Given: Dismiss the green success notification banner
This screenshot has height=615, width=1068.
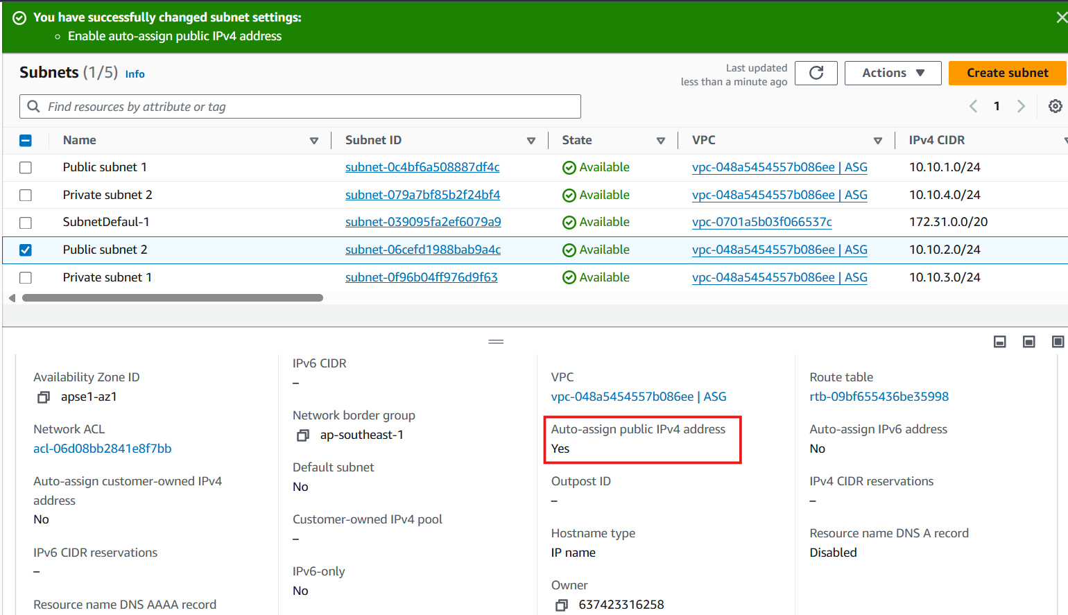Looking at the screenshot, I should point(1060,18).
